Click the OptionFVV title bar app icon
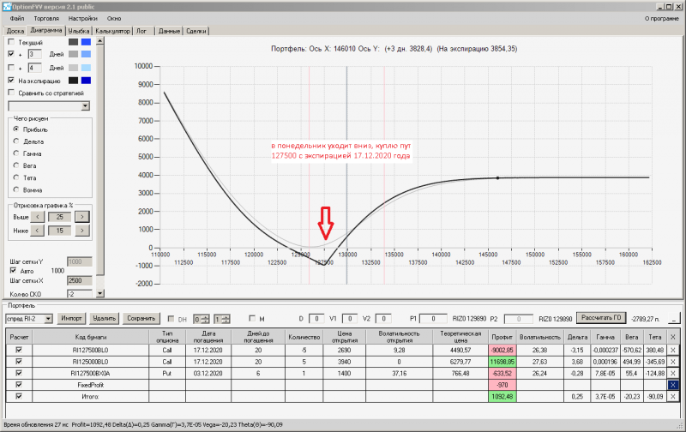686x432 pixels. click(x=6, y=7)
